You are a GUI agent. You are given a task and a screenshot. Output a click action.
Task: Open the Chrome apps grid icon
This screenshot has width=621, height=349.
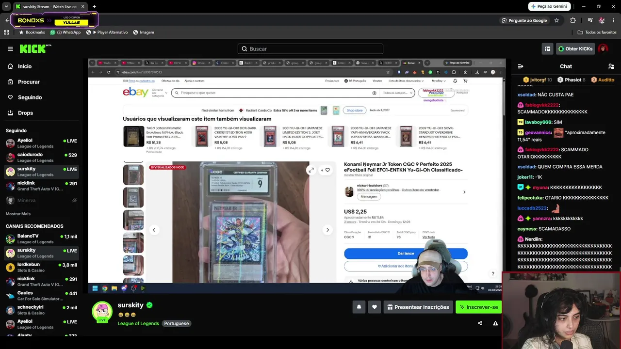coord(6,32)
